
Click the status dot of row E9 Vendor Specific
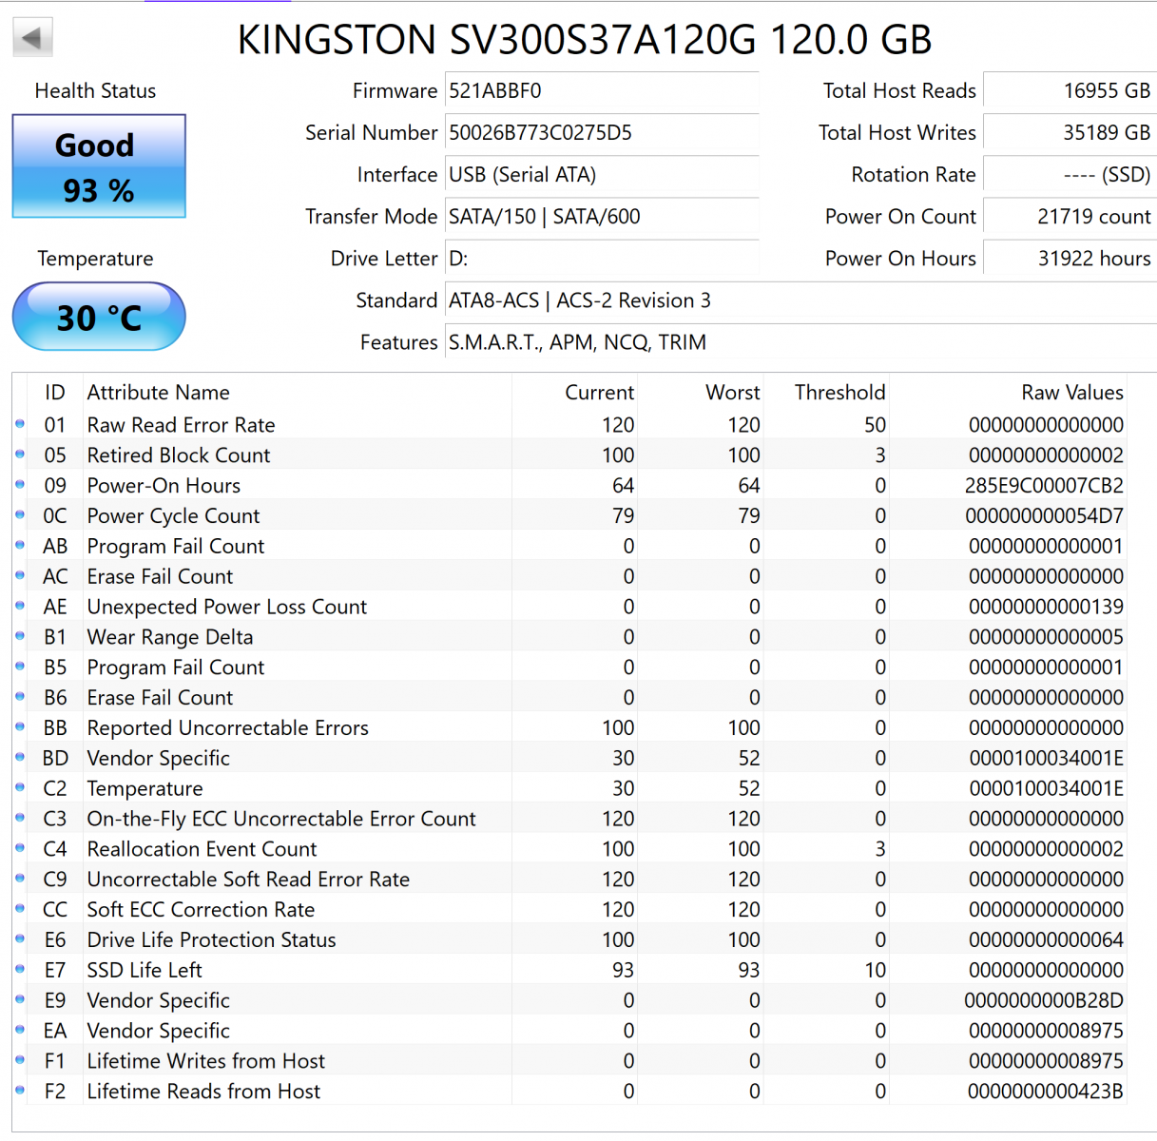pyautogui.click(x=20, y=1000)
